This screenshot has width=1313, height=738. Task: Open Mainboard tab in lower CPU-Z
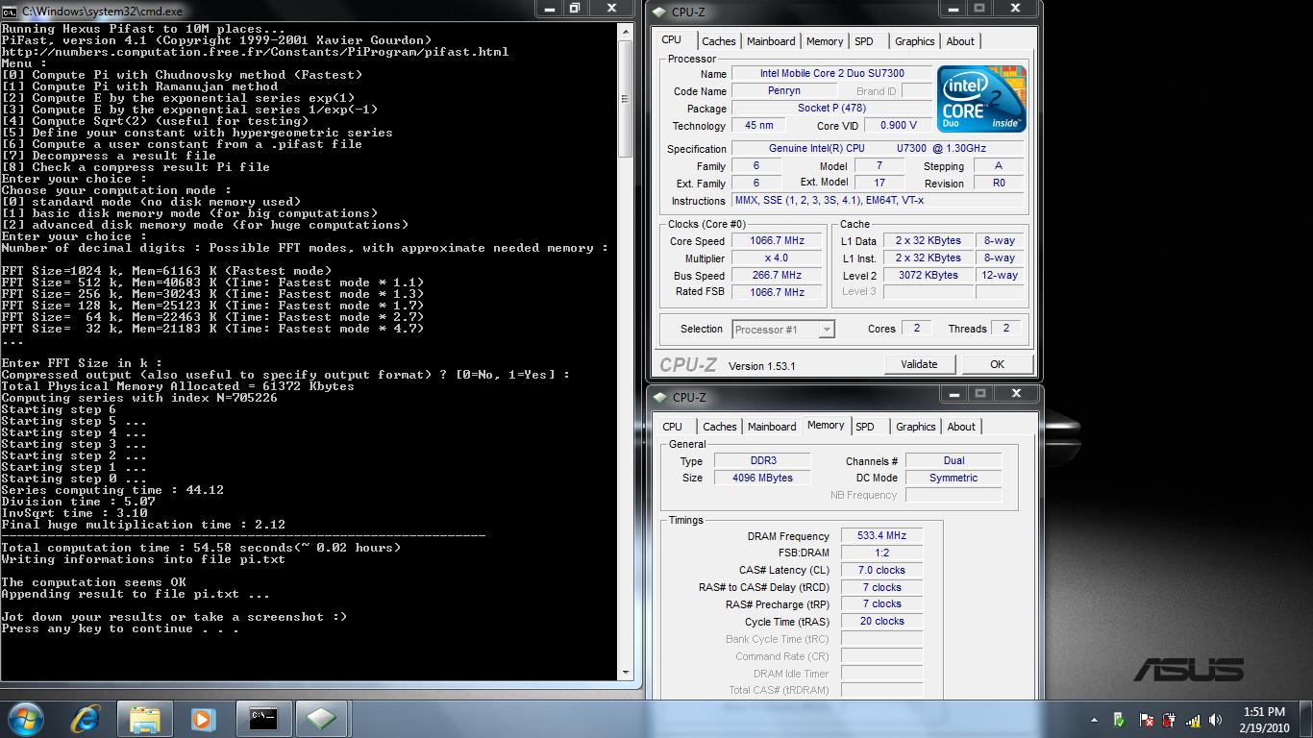coord(772,427)
